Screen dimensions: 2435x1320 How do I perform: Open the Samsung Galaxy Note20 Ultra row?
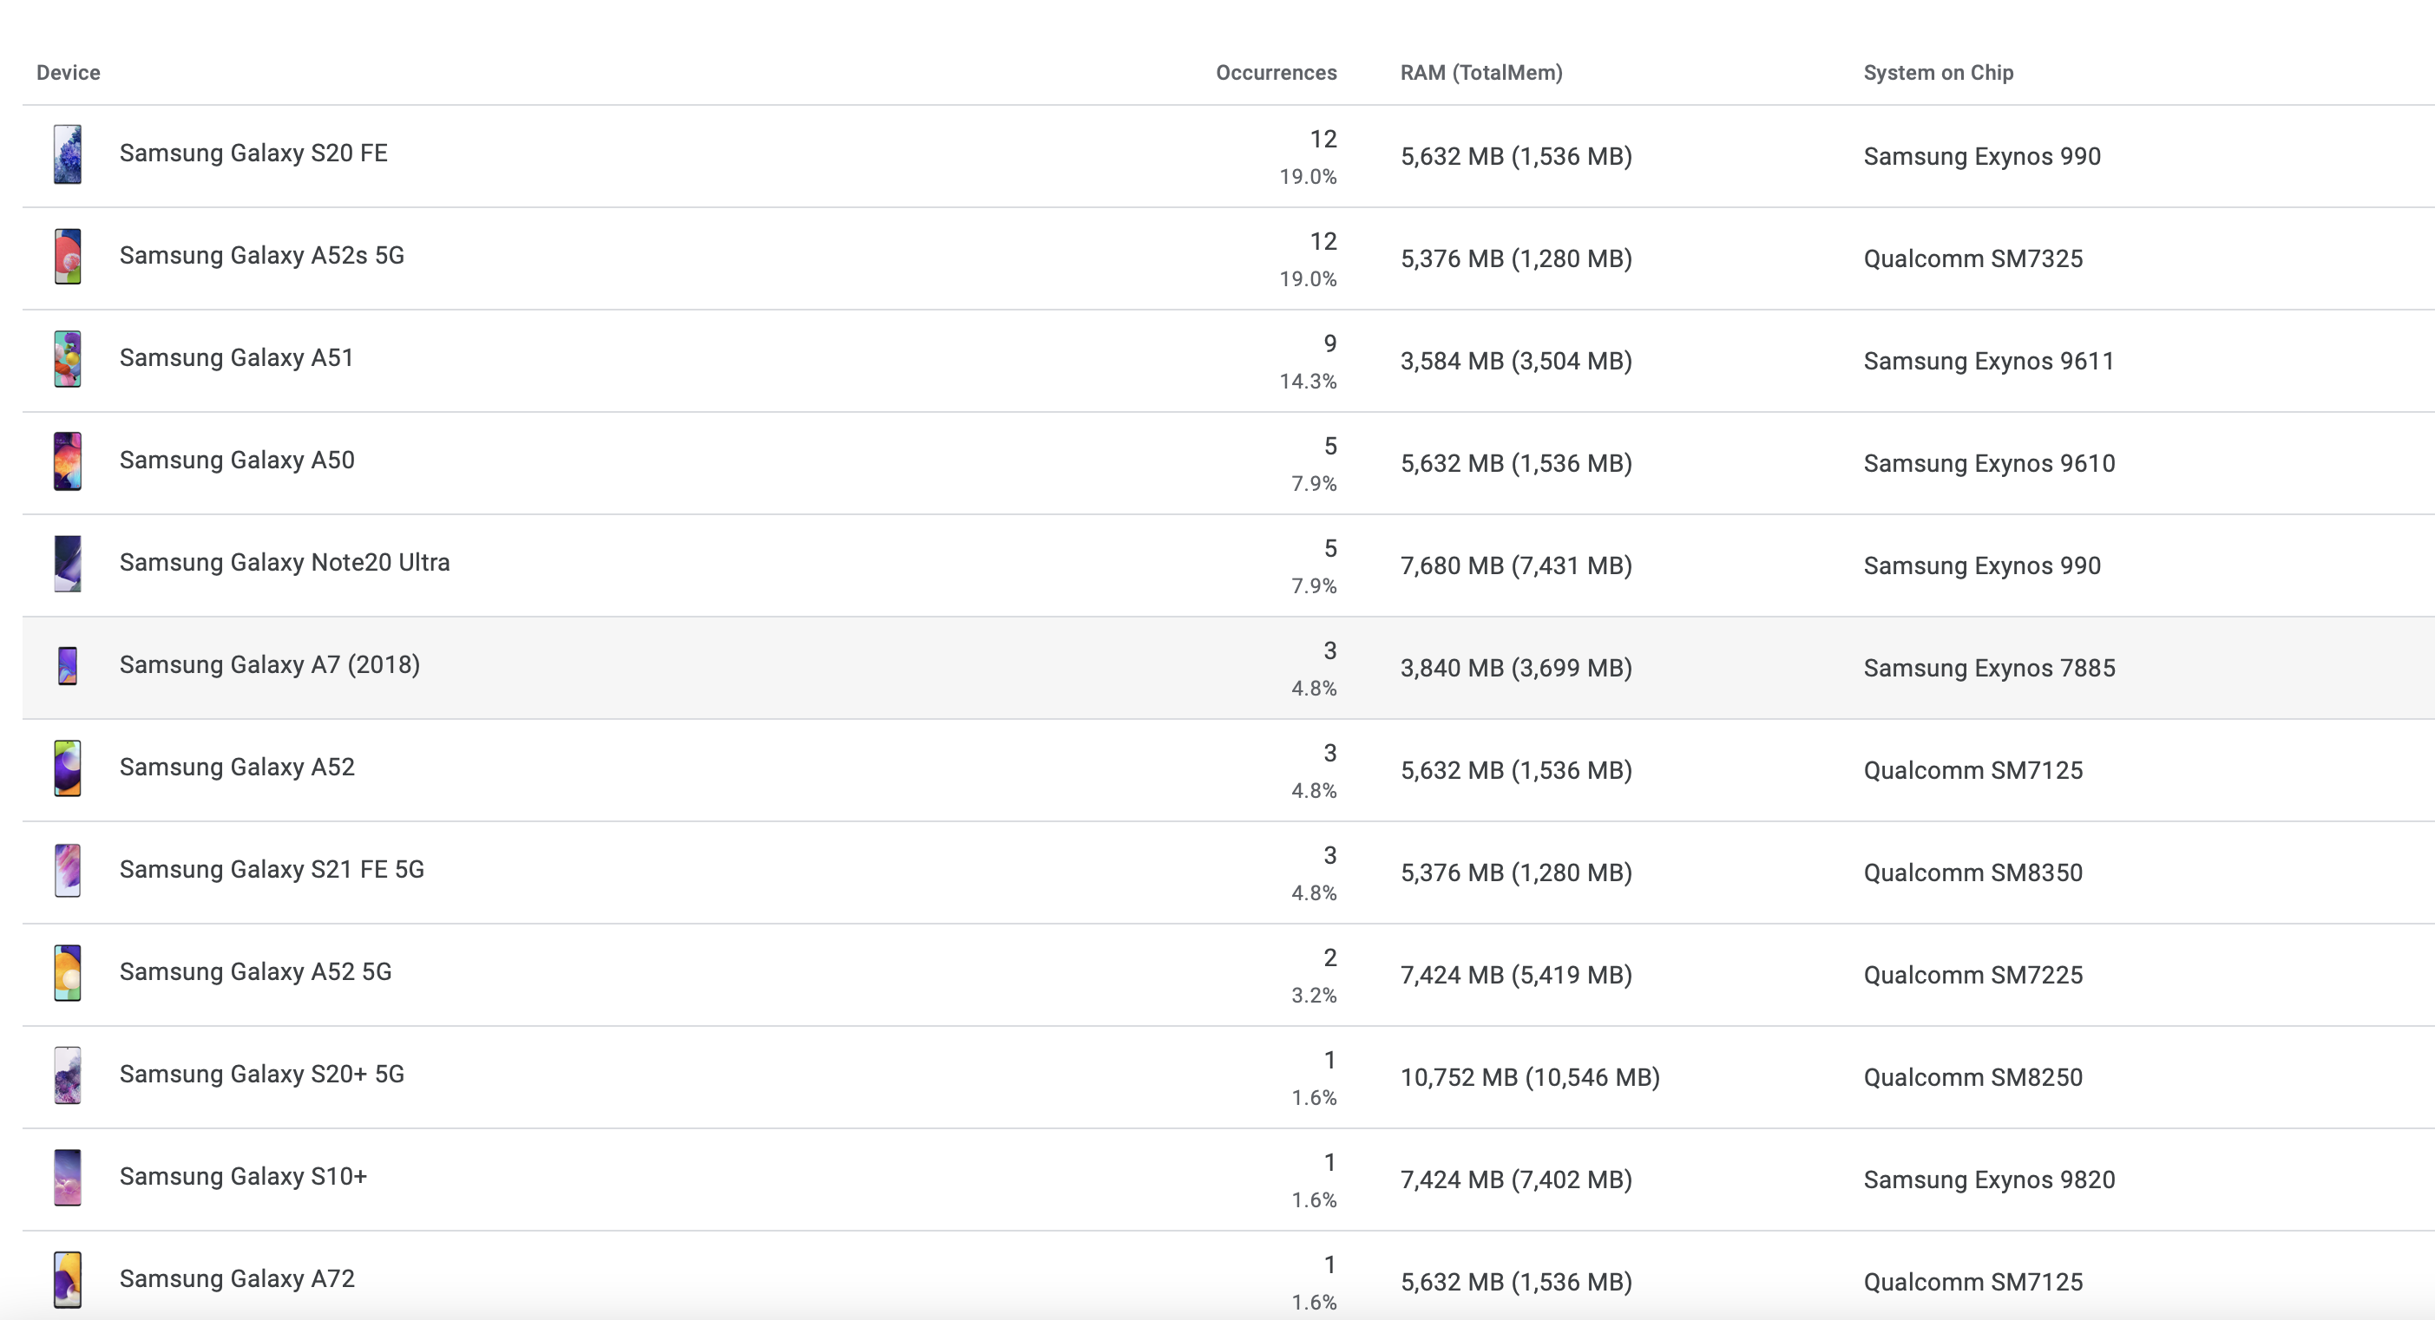(284, 562)
